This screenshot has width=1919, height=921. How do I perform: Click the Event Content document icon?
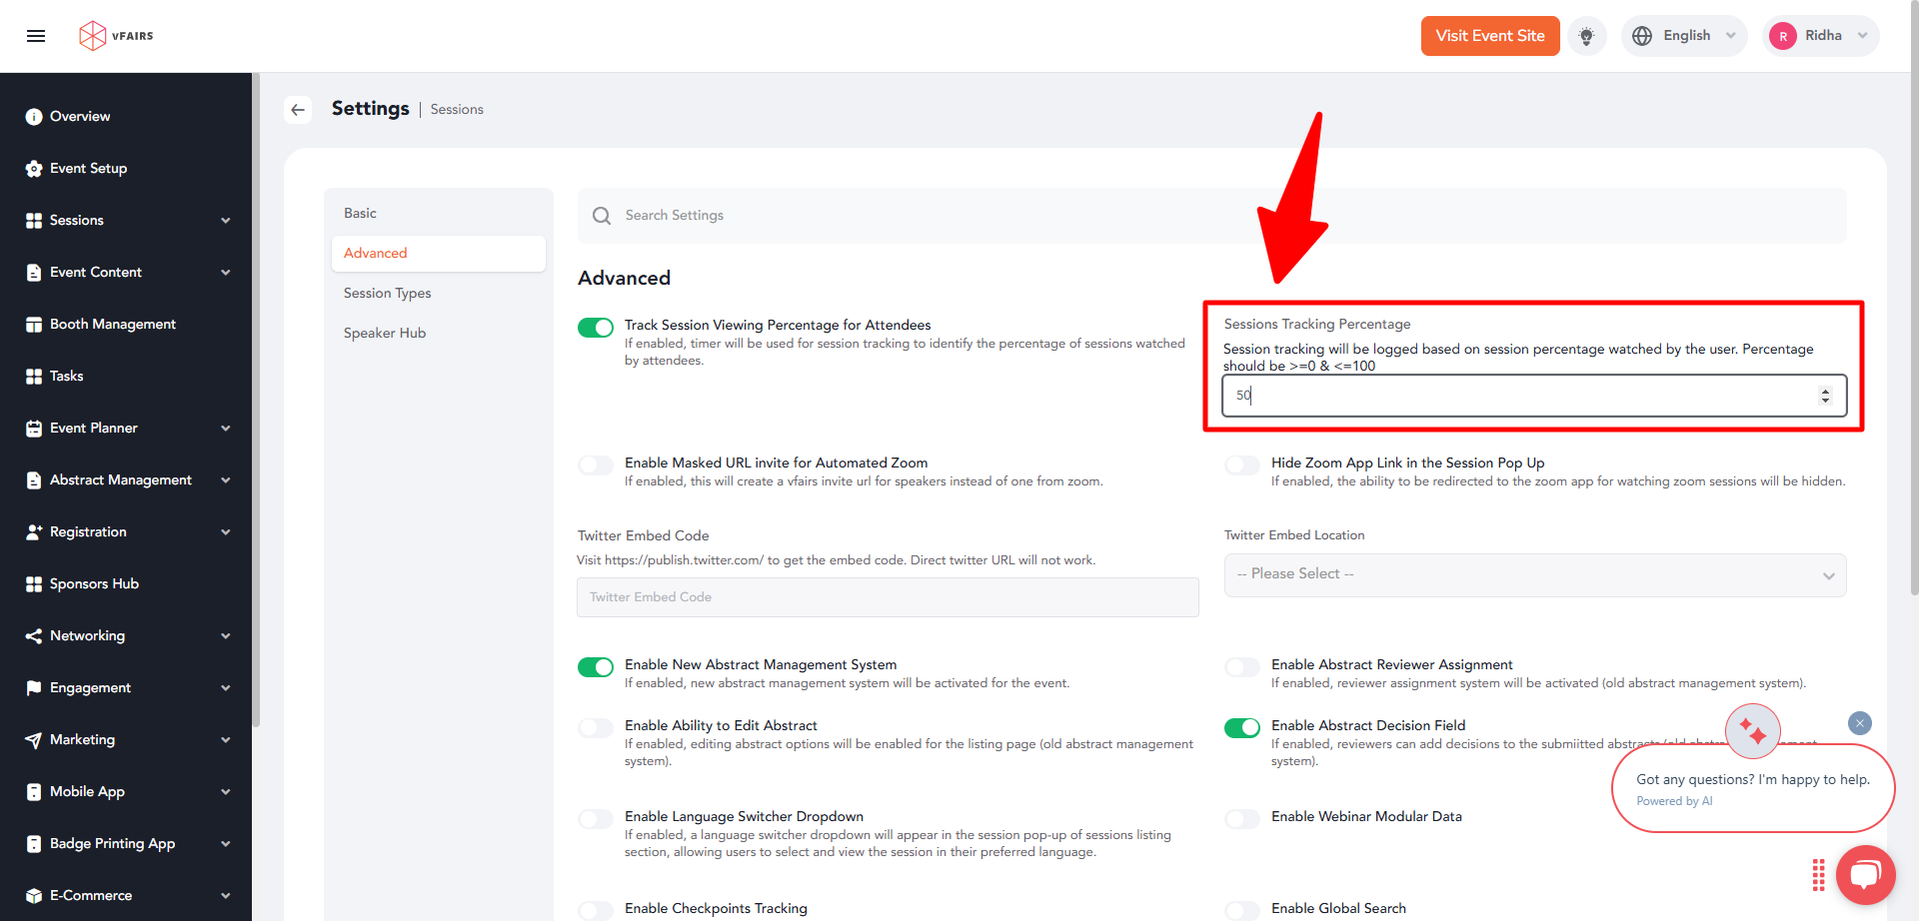[34, 273]
